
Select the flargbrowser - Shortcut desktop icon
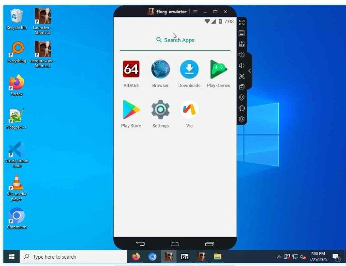(x=43, y=54)
